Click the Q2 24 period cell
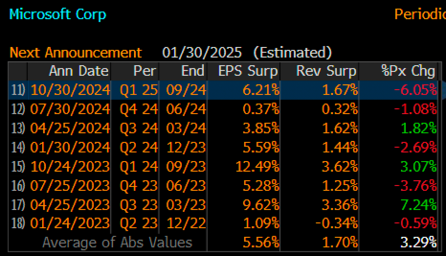The image size is (446, 256). pos(138,147)
